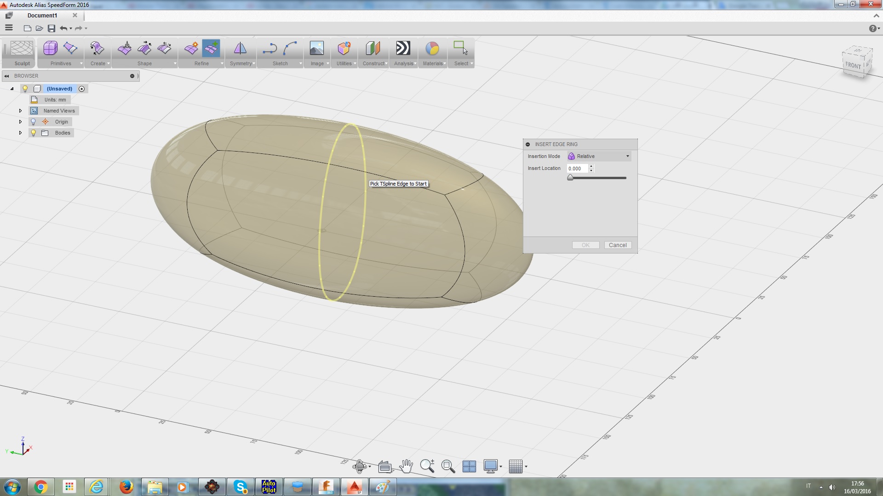Switch to the Document1 tab
The height and width of the screenshot is (496, 883).
(x=42, y=15)
